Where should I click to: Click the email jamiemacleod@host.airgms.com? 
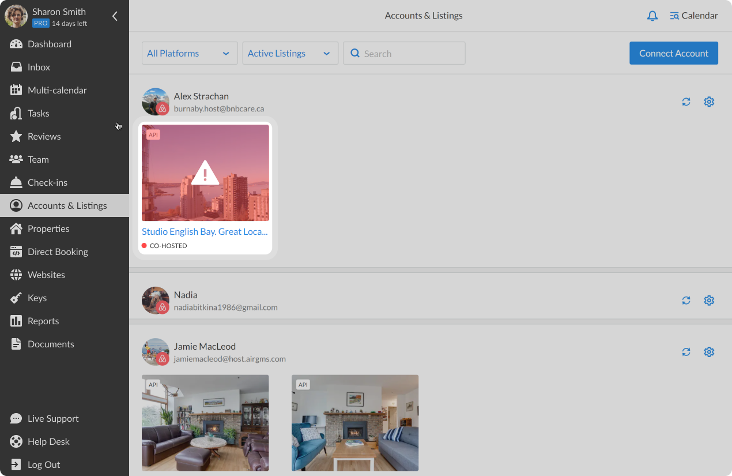click(230, 359)
